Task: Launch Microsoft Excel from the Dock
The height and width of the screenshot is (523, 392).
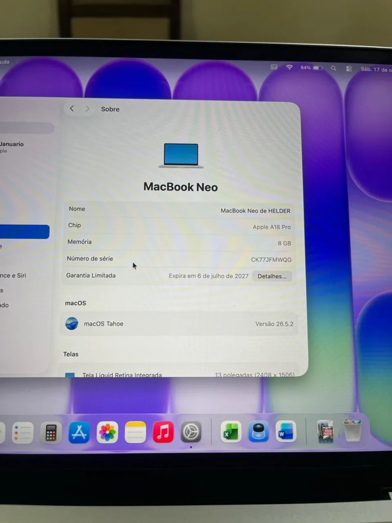Action: click(231, 431)
